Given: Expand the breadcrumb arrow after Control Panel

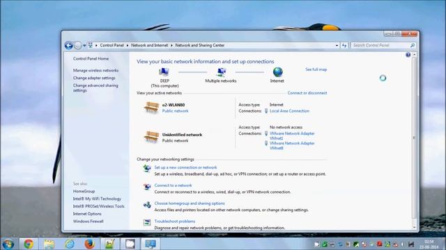Looking at the screenshot, I should click(128, 45).
